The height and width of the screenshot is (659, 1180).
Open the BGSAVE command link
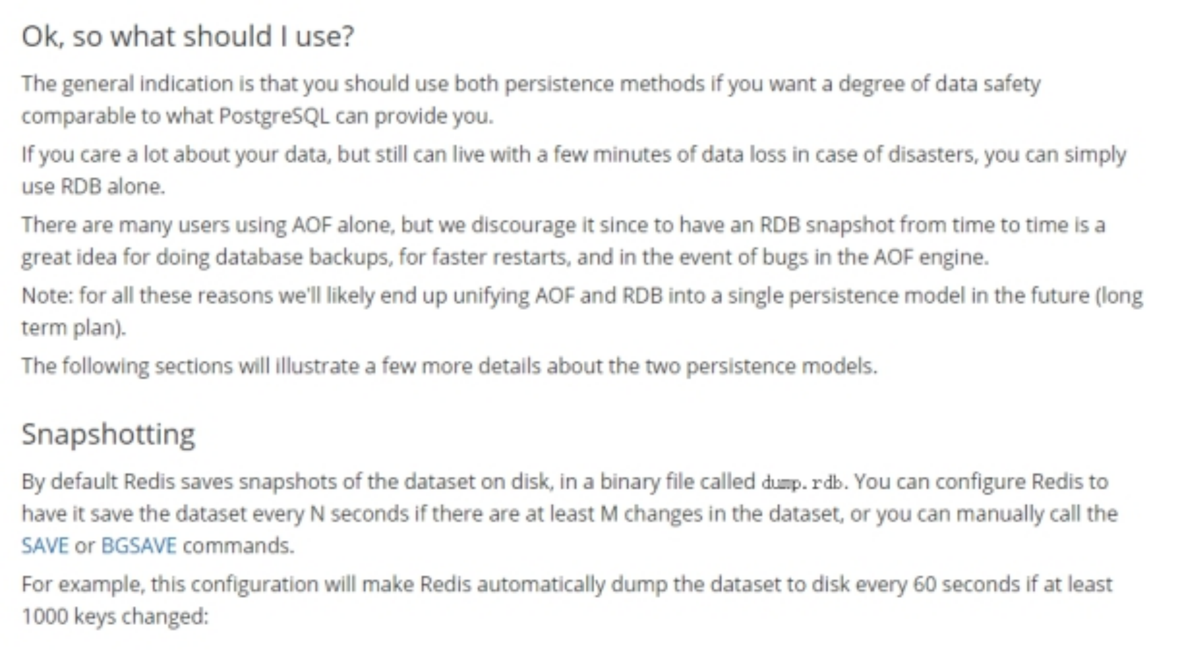tap(139, 546)
